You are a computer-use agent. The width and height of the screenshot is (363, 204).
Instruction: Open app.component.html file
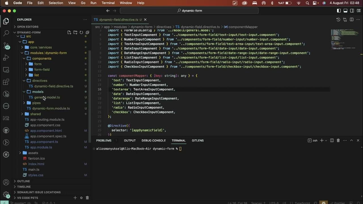(x=46, y=131)
